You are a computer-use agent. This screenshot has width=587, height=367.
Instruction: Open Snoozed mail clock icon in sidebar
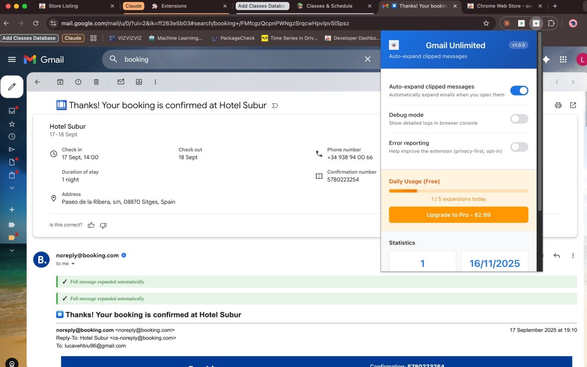coord(12,136)
